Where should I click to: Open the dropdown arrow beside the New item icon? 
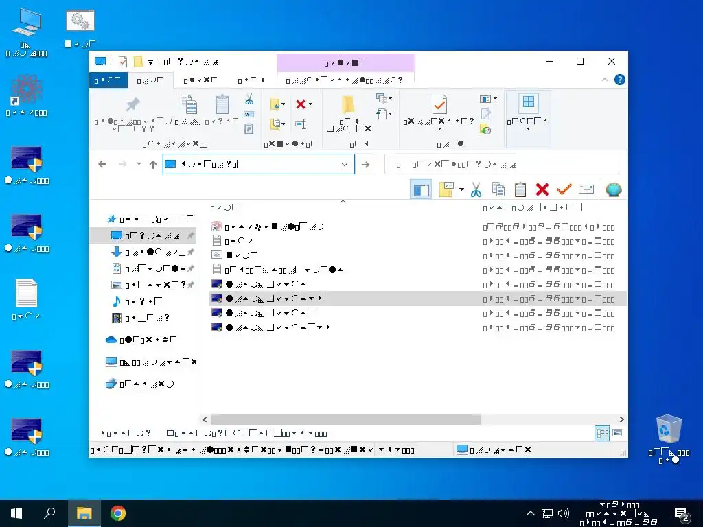coord(390,99)
